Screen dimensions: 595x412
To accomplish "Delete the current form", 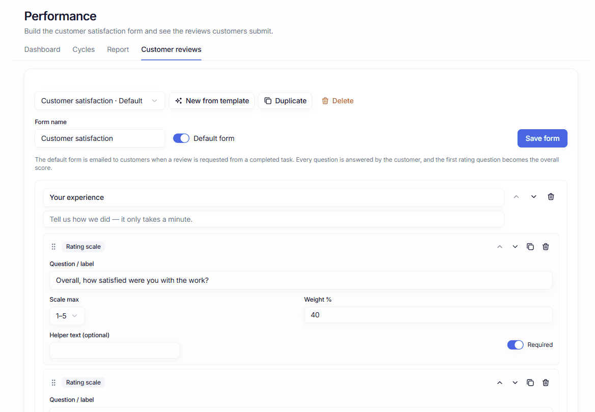I will [337, 101].
